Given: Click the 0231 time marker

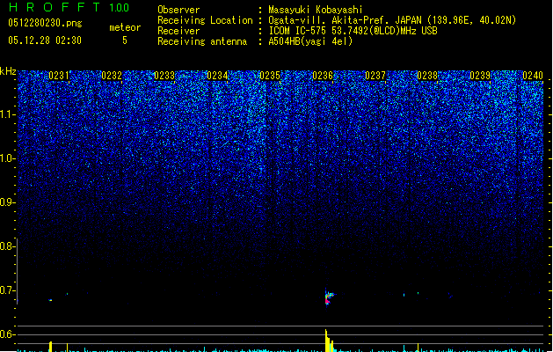Looking at the screenshot, I should [59, 76].
